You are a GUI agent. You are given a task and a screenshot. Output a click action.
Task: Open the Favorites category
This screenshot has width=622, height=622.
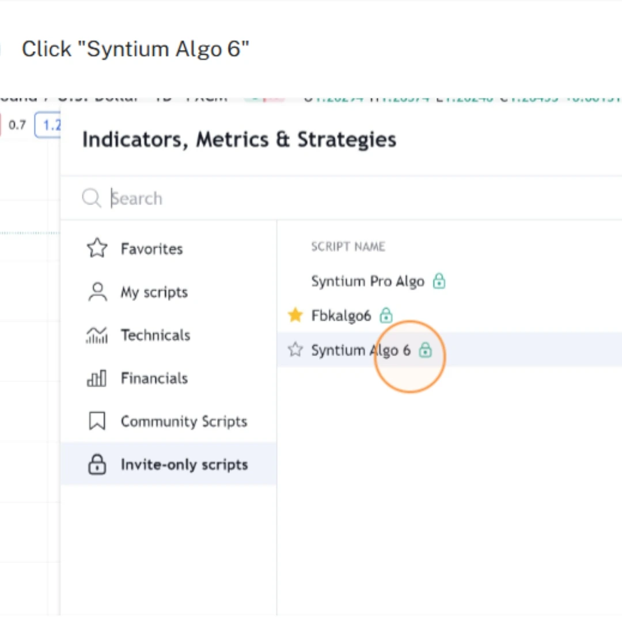(169, 249)
